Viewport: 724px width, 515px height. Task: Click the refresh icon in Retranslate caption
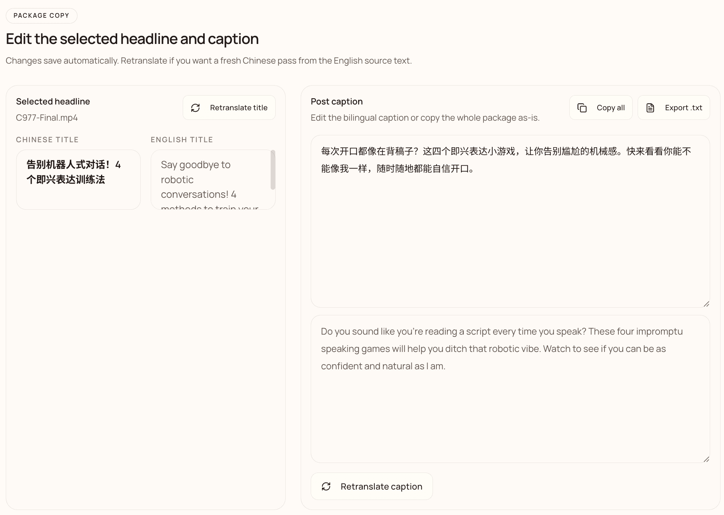click(326, 486)
